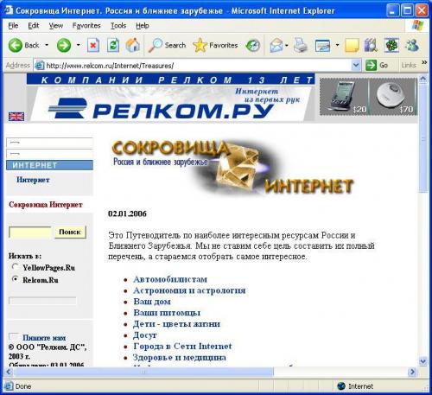Open the Research books toolbar icon

click(371, 46)
